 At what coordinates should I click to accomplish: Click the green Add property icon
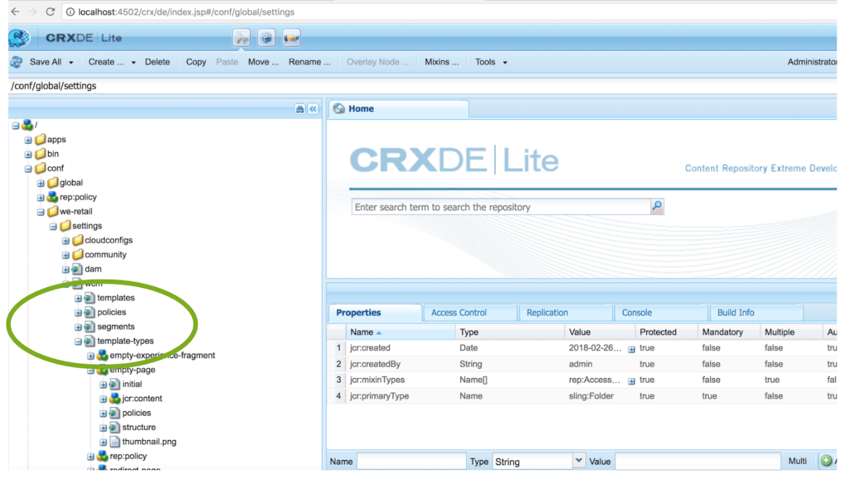[826, 461]
